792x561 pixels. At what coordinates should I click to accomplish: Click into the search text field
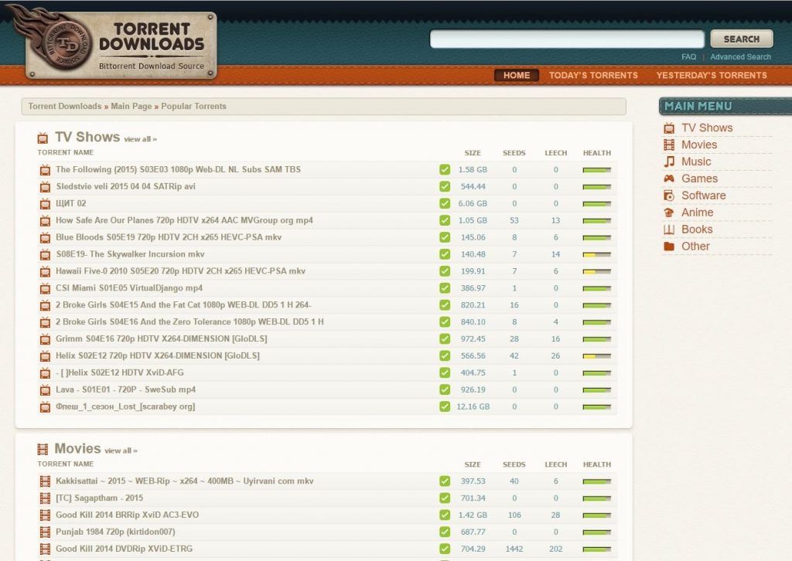pos(567,39)
